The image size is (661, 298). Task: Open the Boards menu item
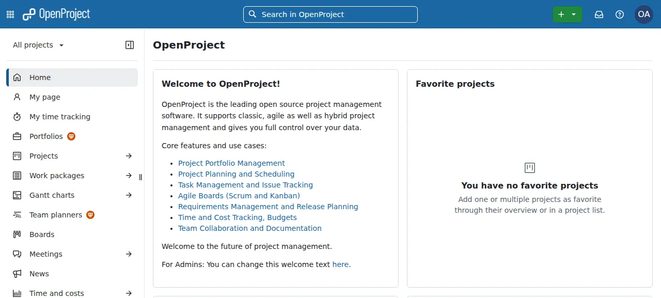pos(72,234)
